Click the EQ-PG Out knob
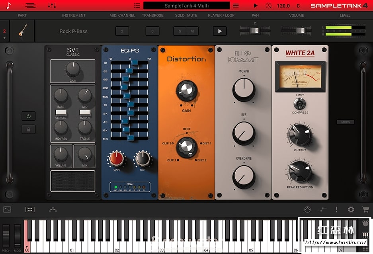Viewport: 373px width, 254px height. (143, 158)
